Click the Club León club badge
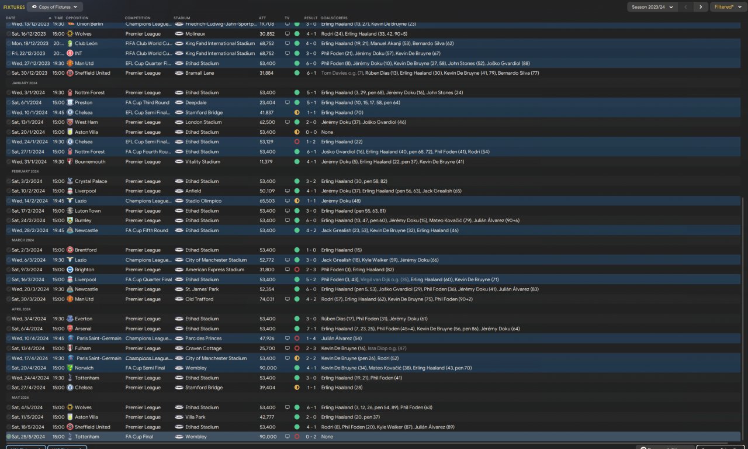Screen dimensions: 748x449 coord(70,43)
